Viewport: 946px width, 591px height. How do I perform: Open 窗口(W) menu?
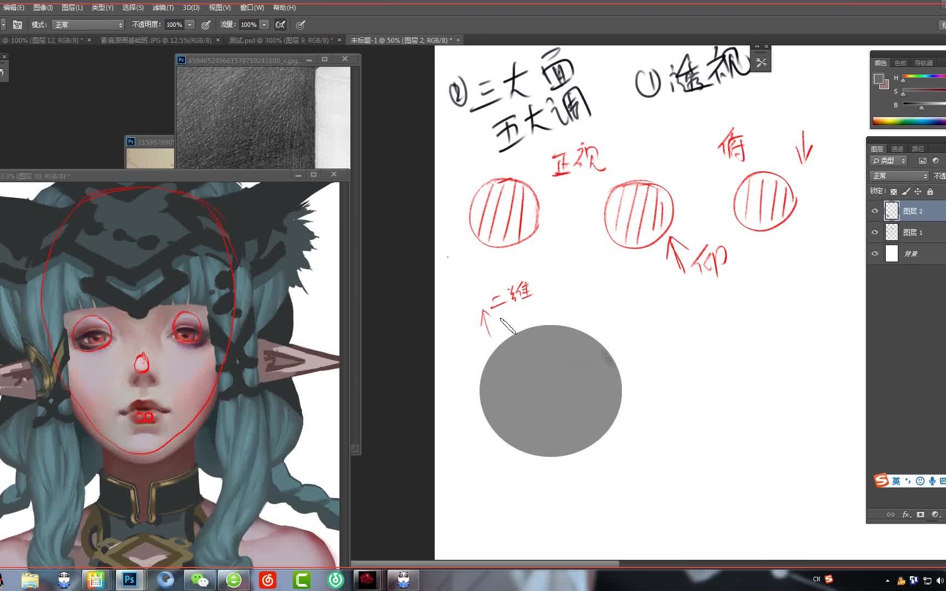(252, 8)
